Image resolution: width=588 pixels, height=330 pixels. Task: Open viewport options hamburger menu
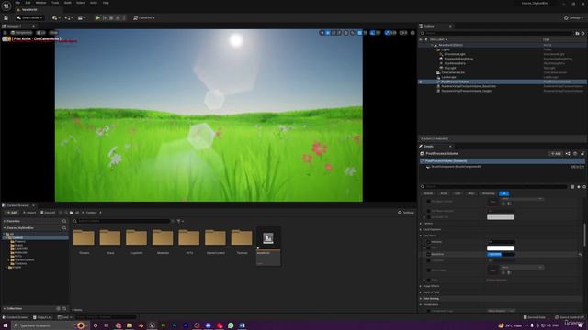pos(5,33)
